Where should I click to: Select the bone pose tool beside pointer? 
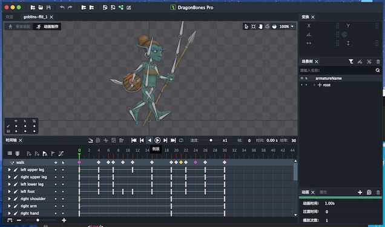click(x=254, y=27)
